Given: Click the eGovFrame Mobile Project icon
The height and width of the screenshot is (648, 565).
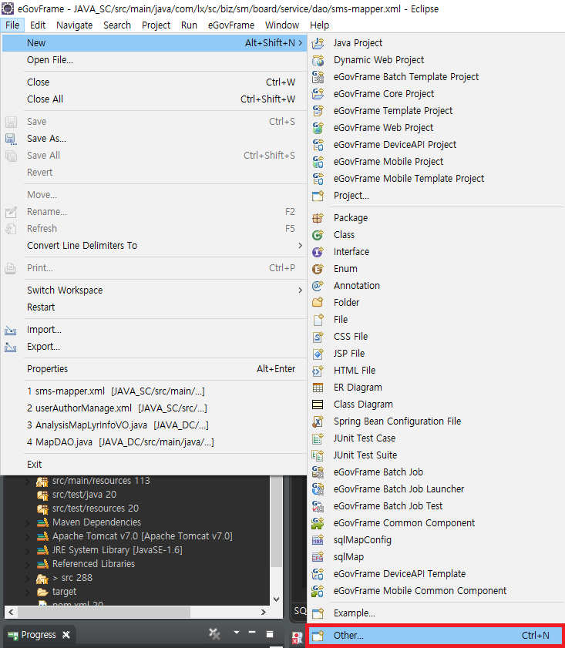Looking at the screenshot, I should pos(318,162).
